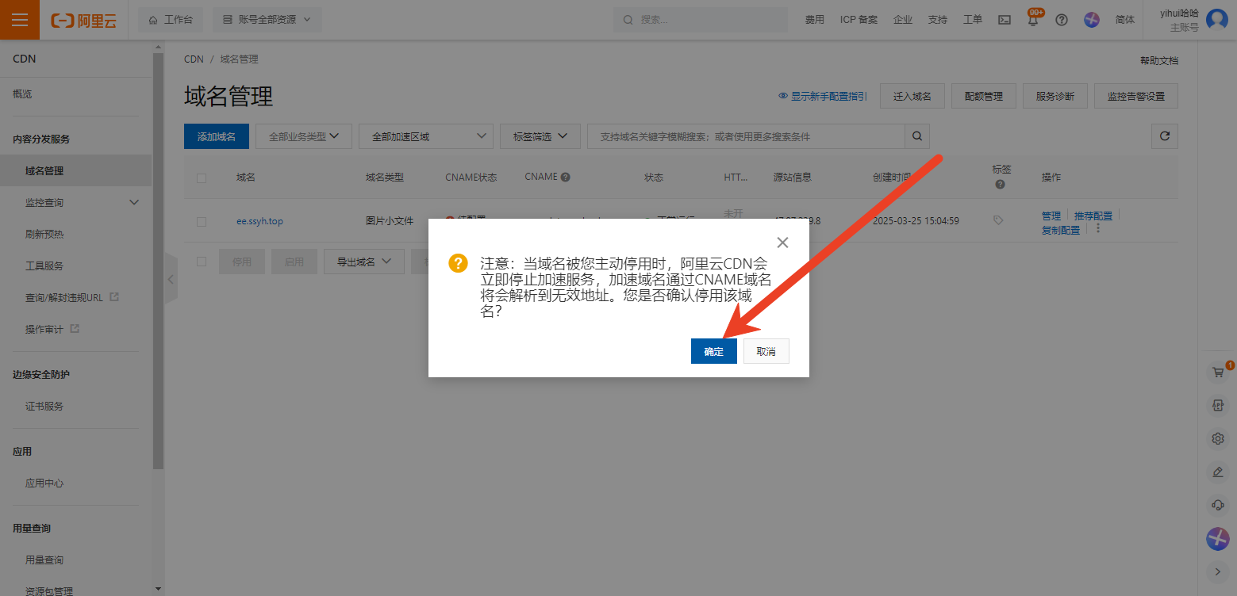Image resolution: width=1237 pixels, height=596 pixels.
Task: Close the warning dialog with the X
Action: click(x=782, y=243)
